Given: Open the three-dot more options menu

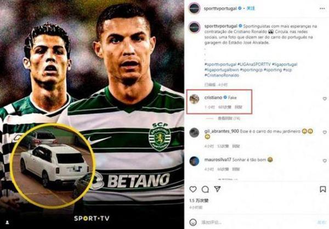Looking at the screenshot, I should (322, 9).
